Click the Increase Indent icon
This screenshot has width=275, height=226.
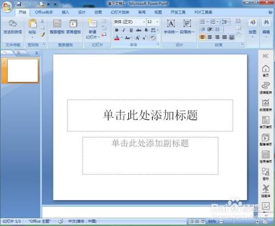click(x=210, y=30)
